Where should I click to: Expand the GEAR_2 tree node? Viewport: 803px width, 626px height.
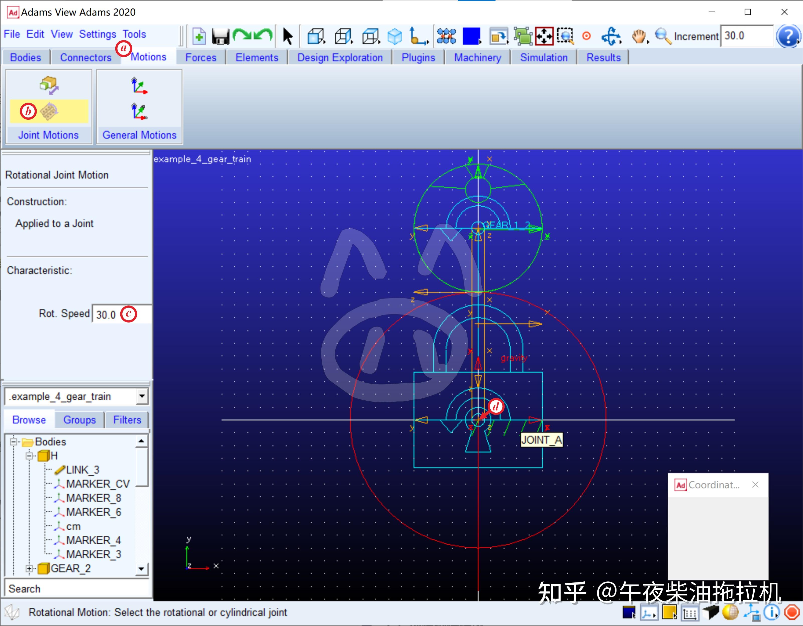point(29,568)
